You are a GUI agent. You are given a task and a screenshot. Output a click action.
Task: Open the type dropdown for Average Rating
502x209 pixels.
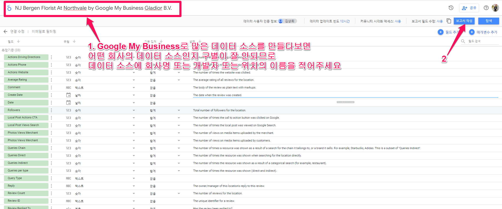134,80
